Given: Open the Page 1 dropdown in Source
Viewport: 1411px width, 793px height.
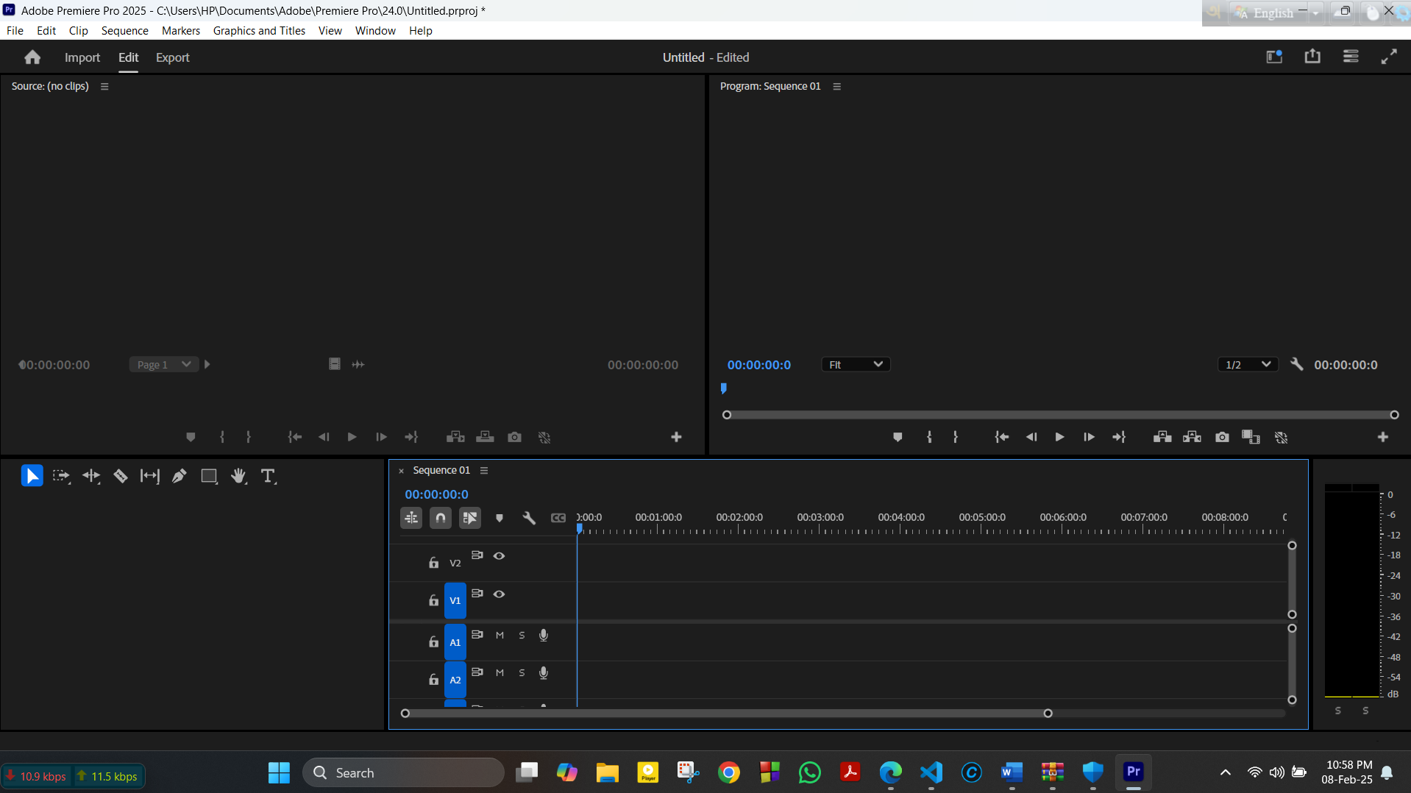Looking at the screenshot, I should click(x=164, y=364).
